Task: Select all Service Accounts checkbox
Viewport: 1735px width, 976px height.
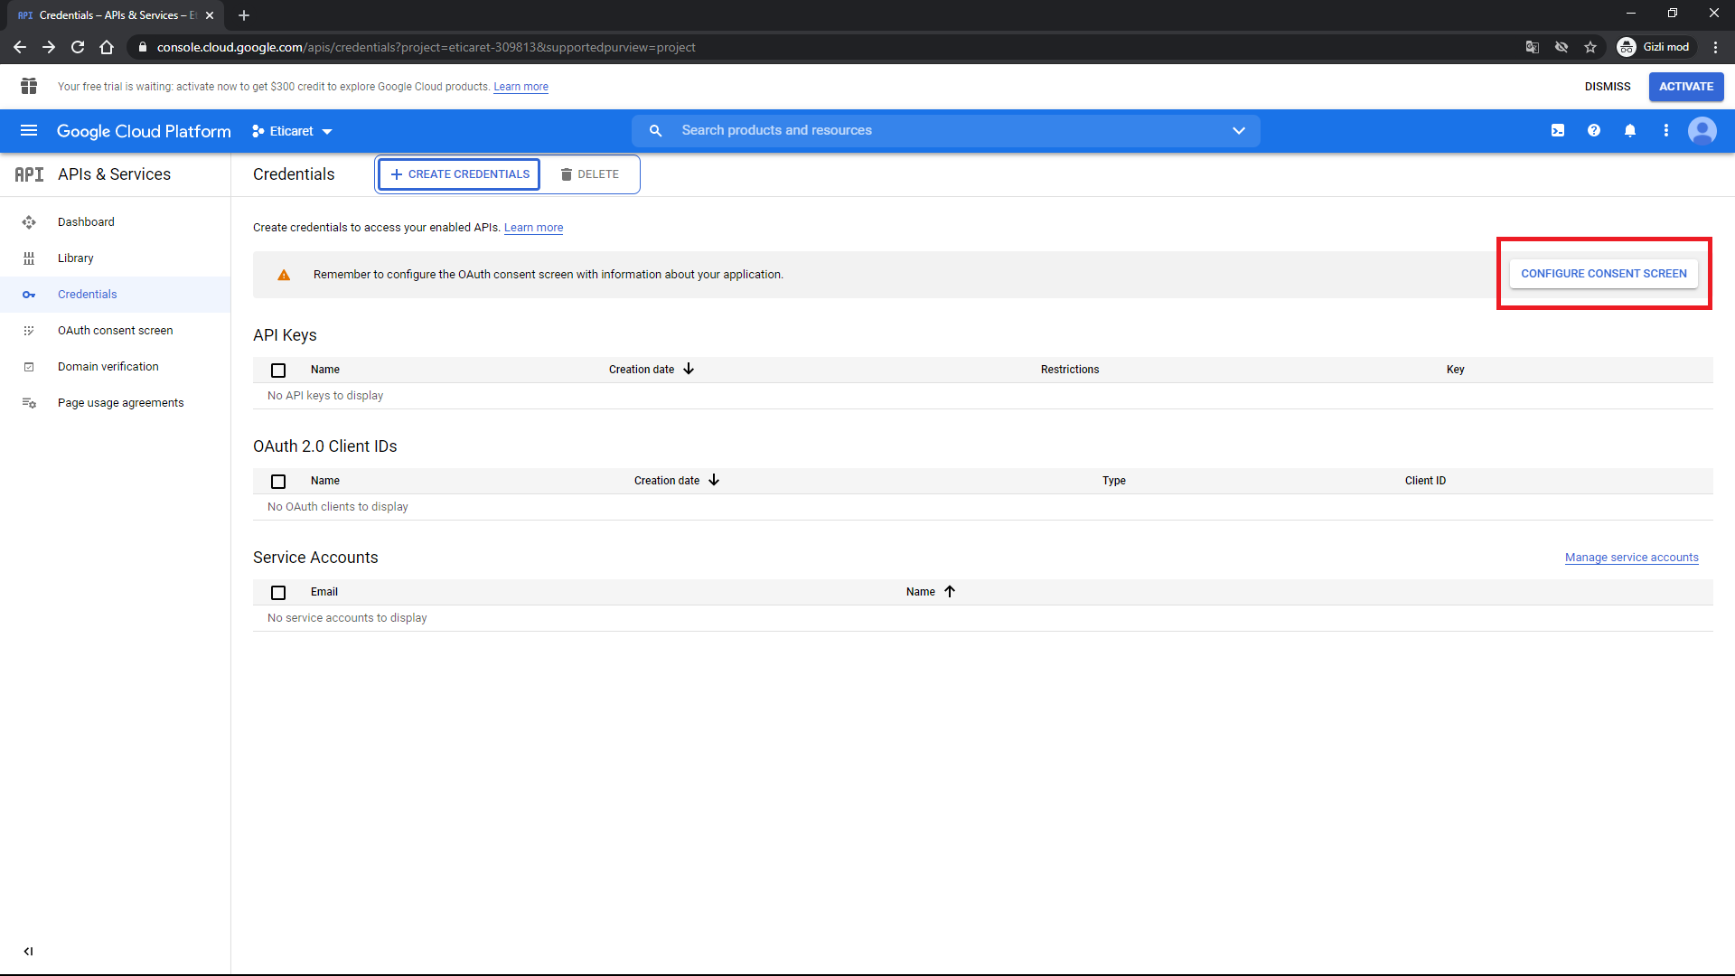Action: pyautogui.click(x=278, y=593)
